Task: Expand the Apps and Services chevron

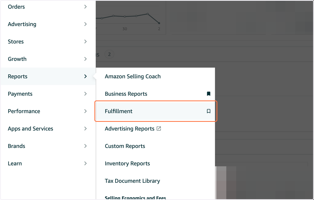Action: click(x=86, y=129)
